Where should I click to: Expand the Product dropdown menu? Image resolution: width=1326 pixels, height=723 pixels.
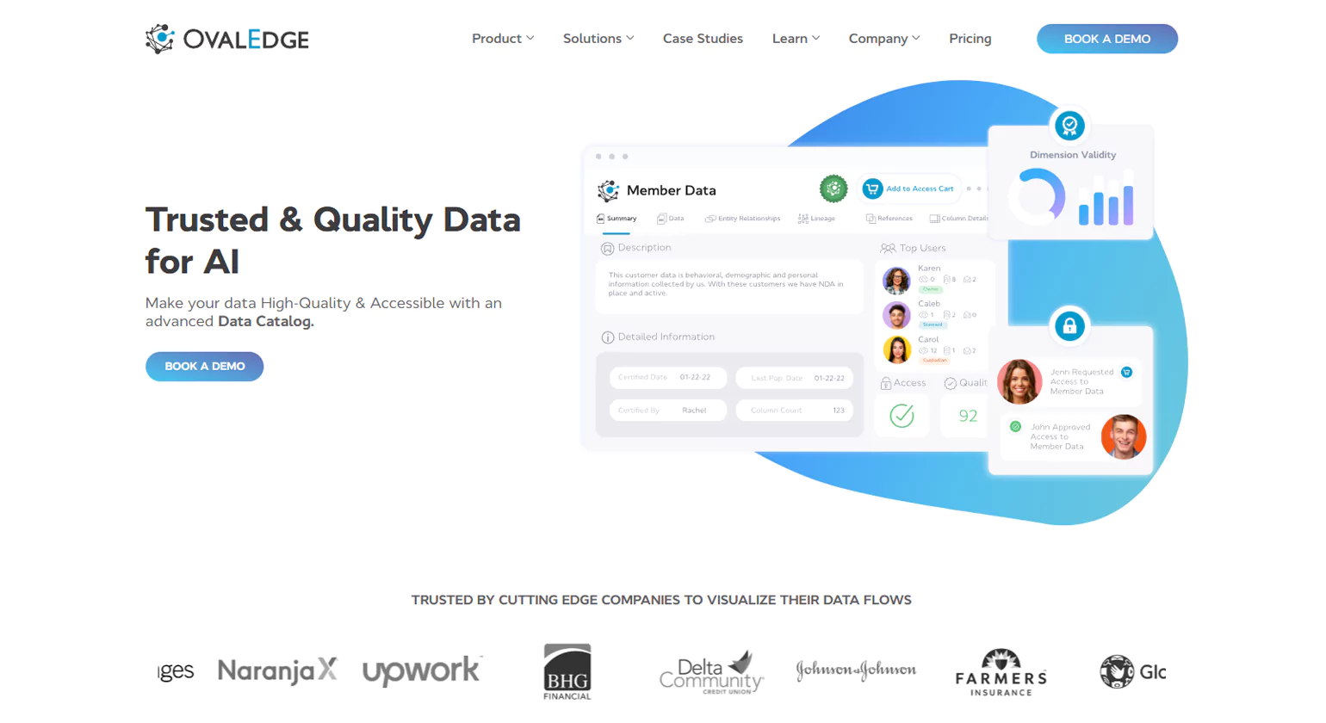tap(503, 39)
